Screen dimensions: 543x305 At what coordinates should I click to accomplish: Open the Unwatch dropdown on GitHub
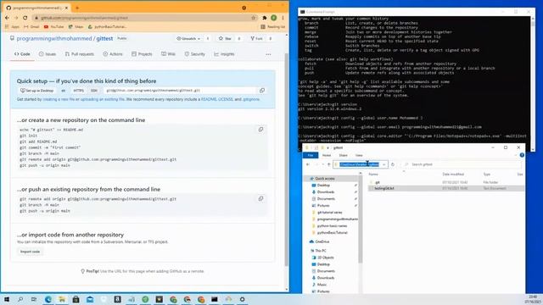[188, 38]
